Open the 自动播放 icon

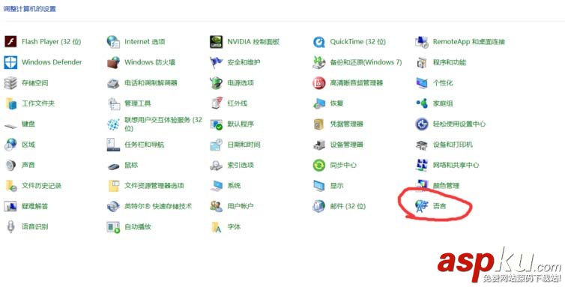(113, 227)
